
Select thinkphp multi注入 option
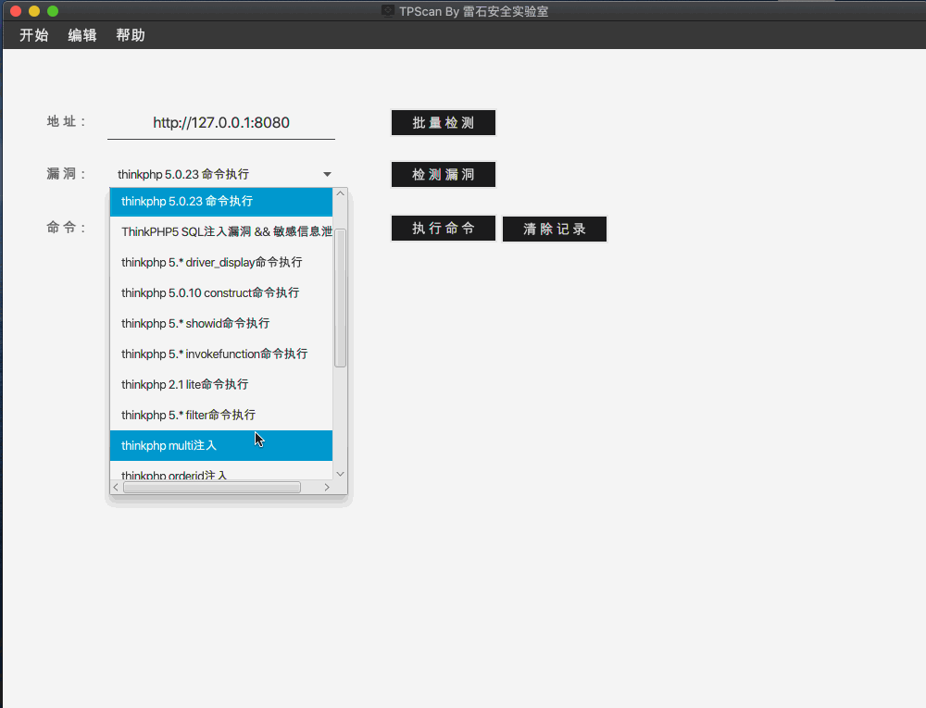(221, 445)
